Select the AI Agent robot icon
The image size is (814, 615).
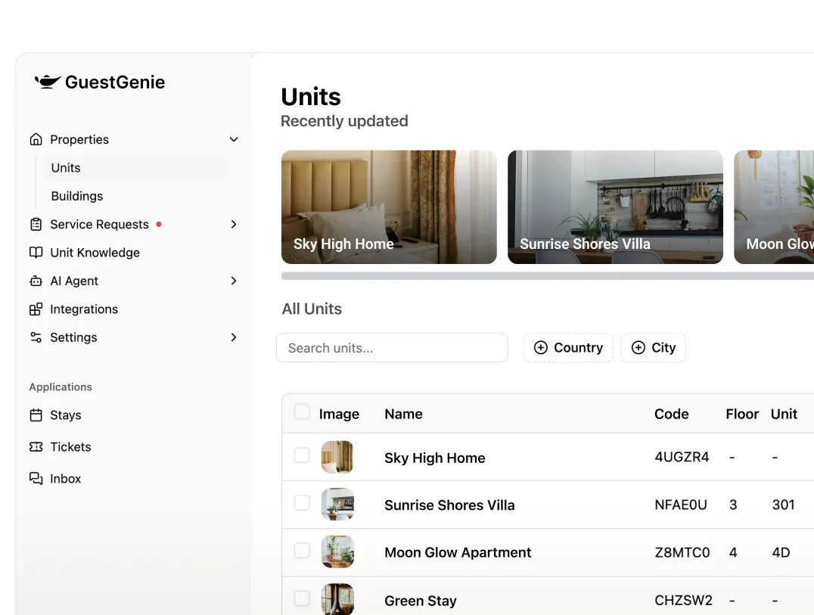36,281
